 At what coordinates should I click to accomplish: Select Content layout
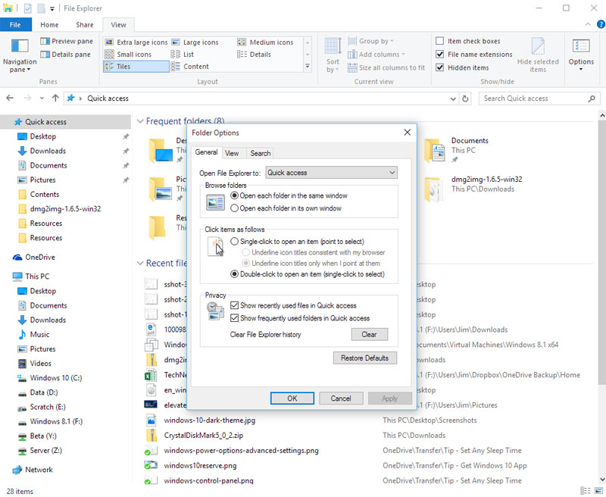click(190, 67)
